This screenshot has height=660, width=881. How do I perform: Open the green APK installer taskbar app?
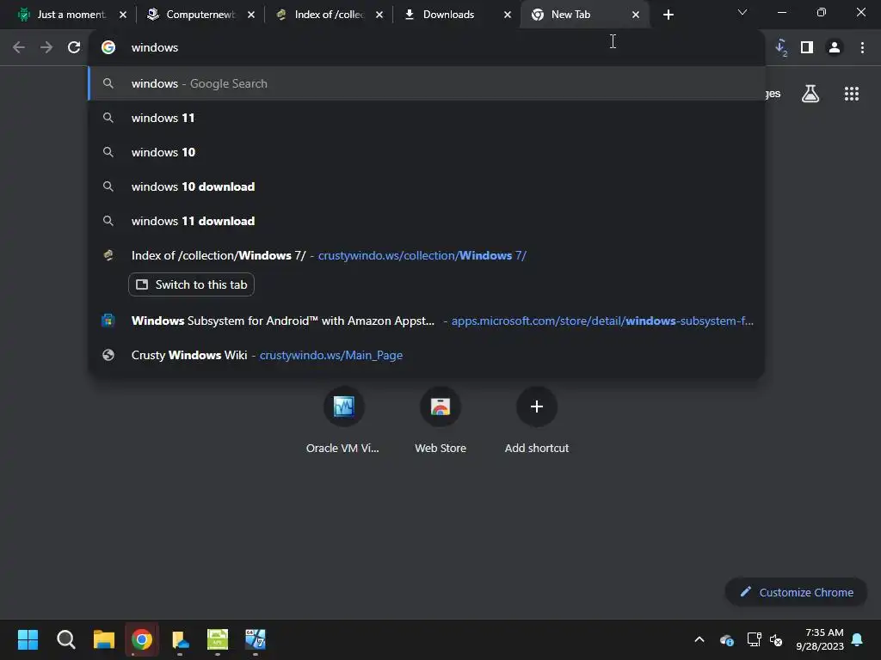point(218,639)
